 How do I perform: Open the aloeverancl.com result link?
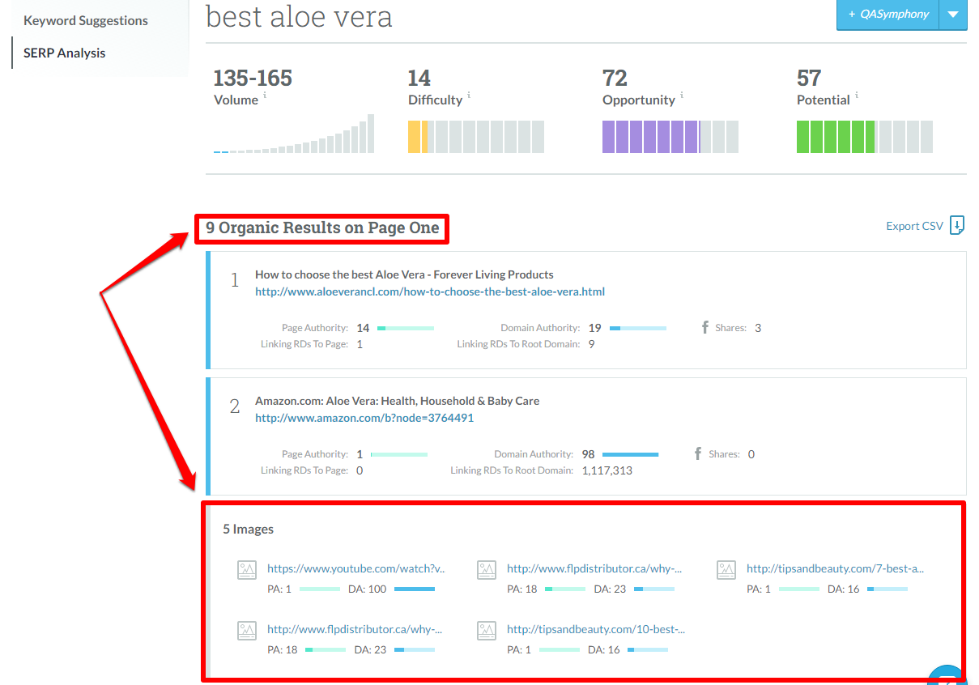tap(430, 291)
